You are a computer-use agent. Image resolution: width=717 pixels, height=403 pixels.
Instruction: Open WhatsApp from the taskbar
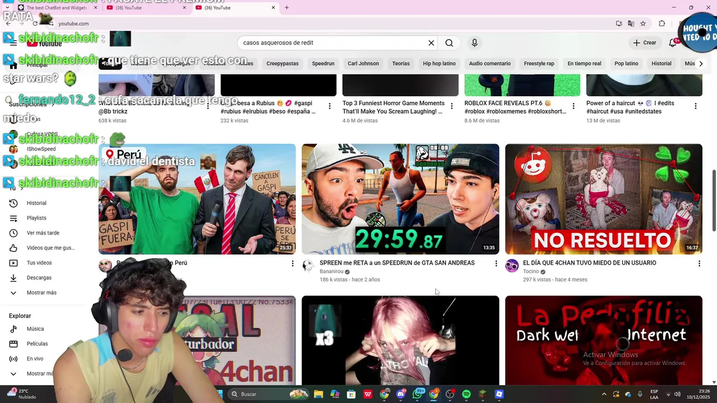417,394
